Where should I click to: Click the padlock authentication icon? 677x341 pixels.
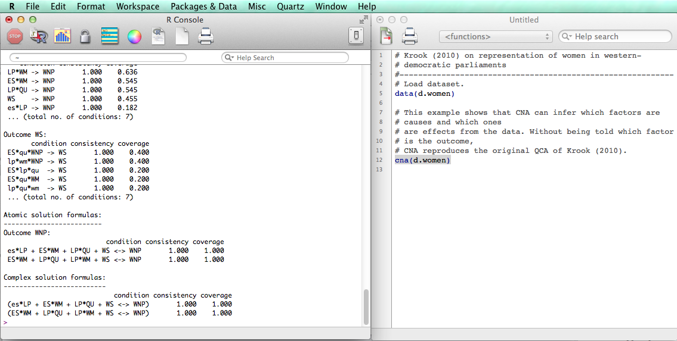pyautogui.click(x=85, y=37)
